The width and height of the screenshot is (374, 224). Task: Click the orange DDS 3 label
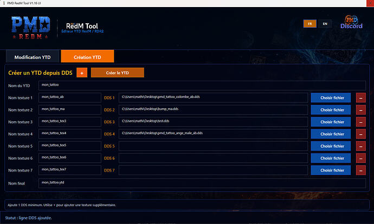(109, 122)
